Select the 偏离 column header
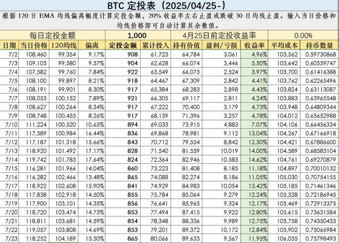 pos(92,45)
